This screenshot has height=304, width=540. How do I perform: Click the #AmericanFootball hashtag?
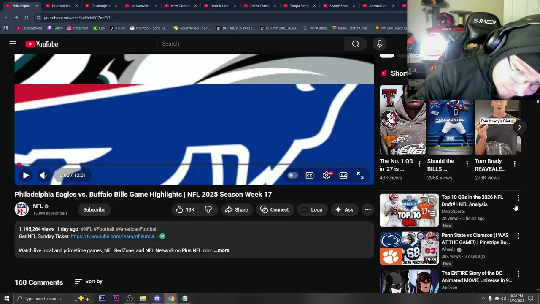coord(136,229)
